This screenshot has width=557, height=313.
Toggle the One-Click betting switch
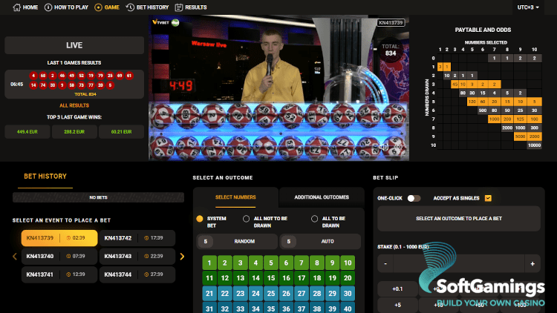(x=414, y=198)
